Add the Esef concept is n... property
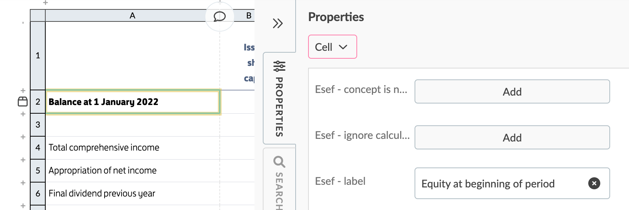Screen dimensions: 629x210 pos(512,91)
